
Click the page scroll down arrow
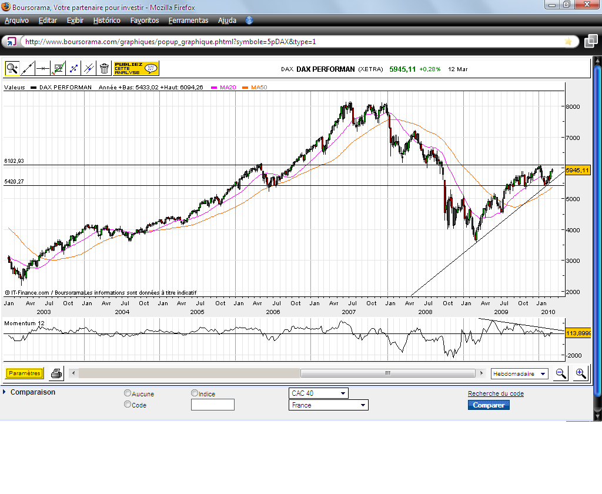point(597,416)
